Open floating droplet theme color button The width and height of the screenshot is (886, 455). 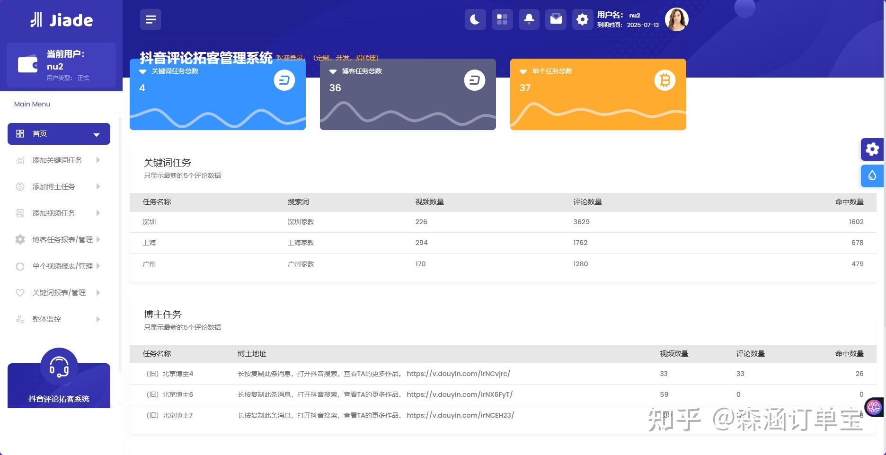[x=872, y=176]
